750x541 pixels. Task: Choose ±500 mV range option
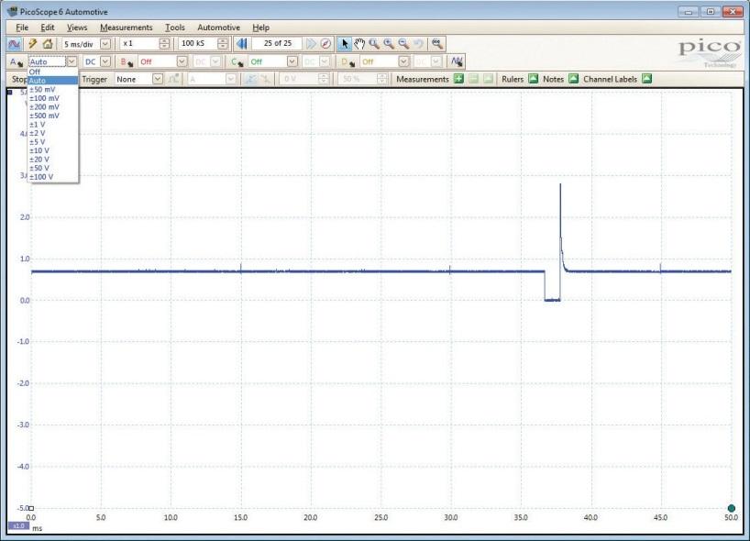point(52,116)
